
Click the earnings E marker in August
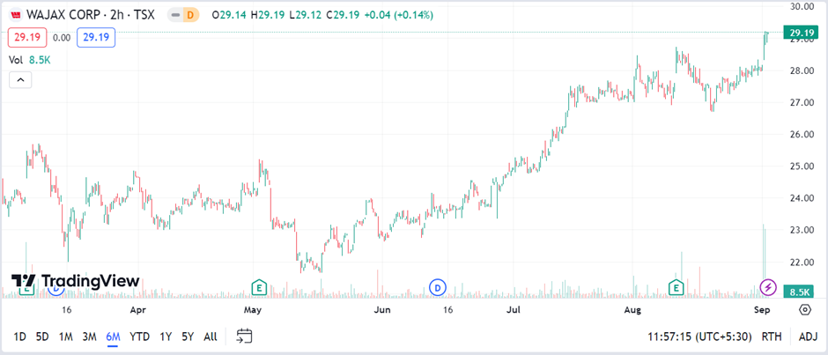click(676, 288)
